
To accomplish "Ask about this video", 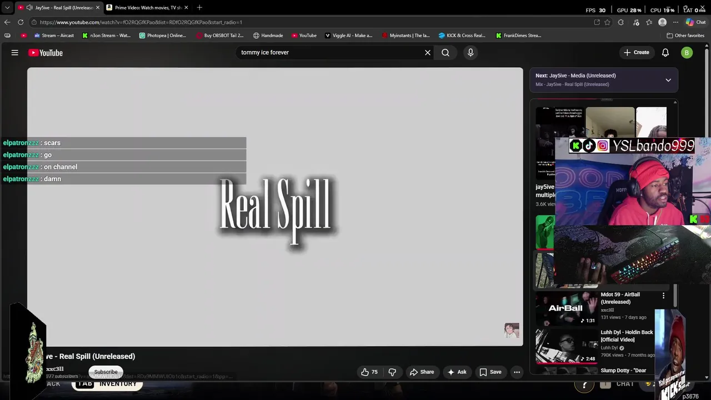I will 457,372.
